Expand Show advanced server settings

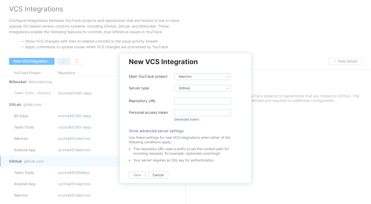point(156,131)
